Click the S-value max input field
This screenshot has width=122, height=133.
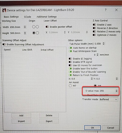coord(107,91)
